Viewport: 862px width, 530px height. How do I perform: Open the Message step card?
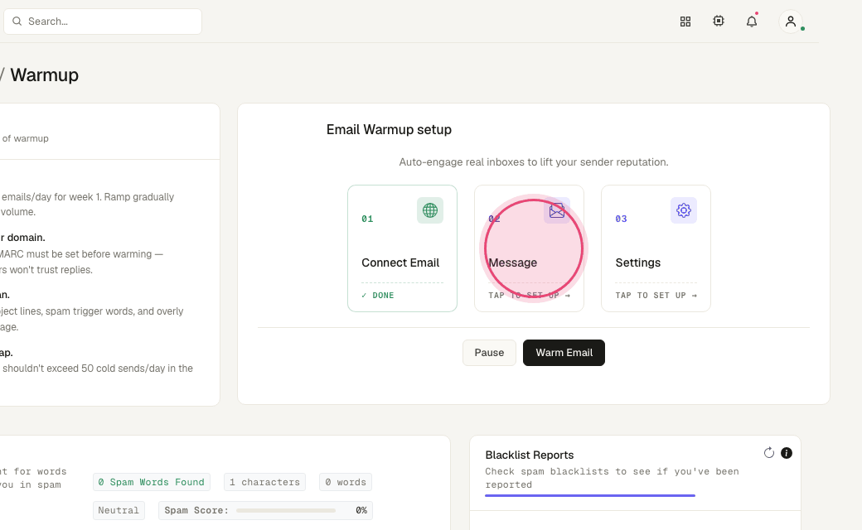[530, 248]
